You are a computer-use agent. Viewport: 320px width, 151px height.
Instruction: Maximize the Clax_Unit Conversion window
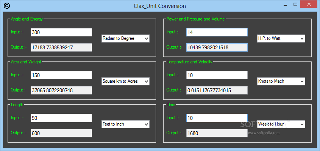[x=295, y=4]
